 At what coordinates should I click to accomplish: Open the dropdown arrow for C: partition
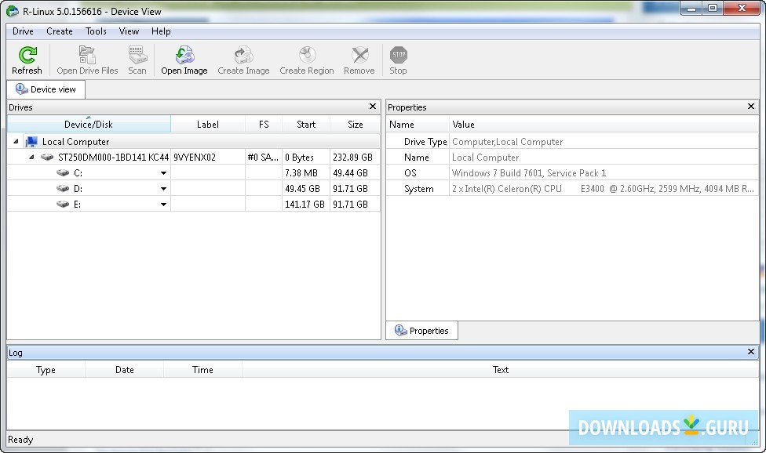[x=164, y=173]
